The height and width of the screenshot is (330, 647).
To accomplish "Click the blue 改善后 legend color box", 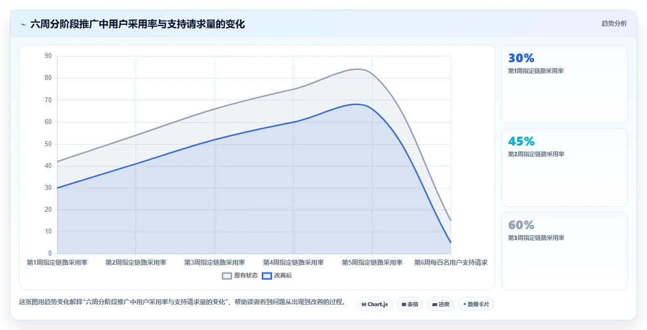I will (x=267, y=275).
